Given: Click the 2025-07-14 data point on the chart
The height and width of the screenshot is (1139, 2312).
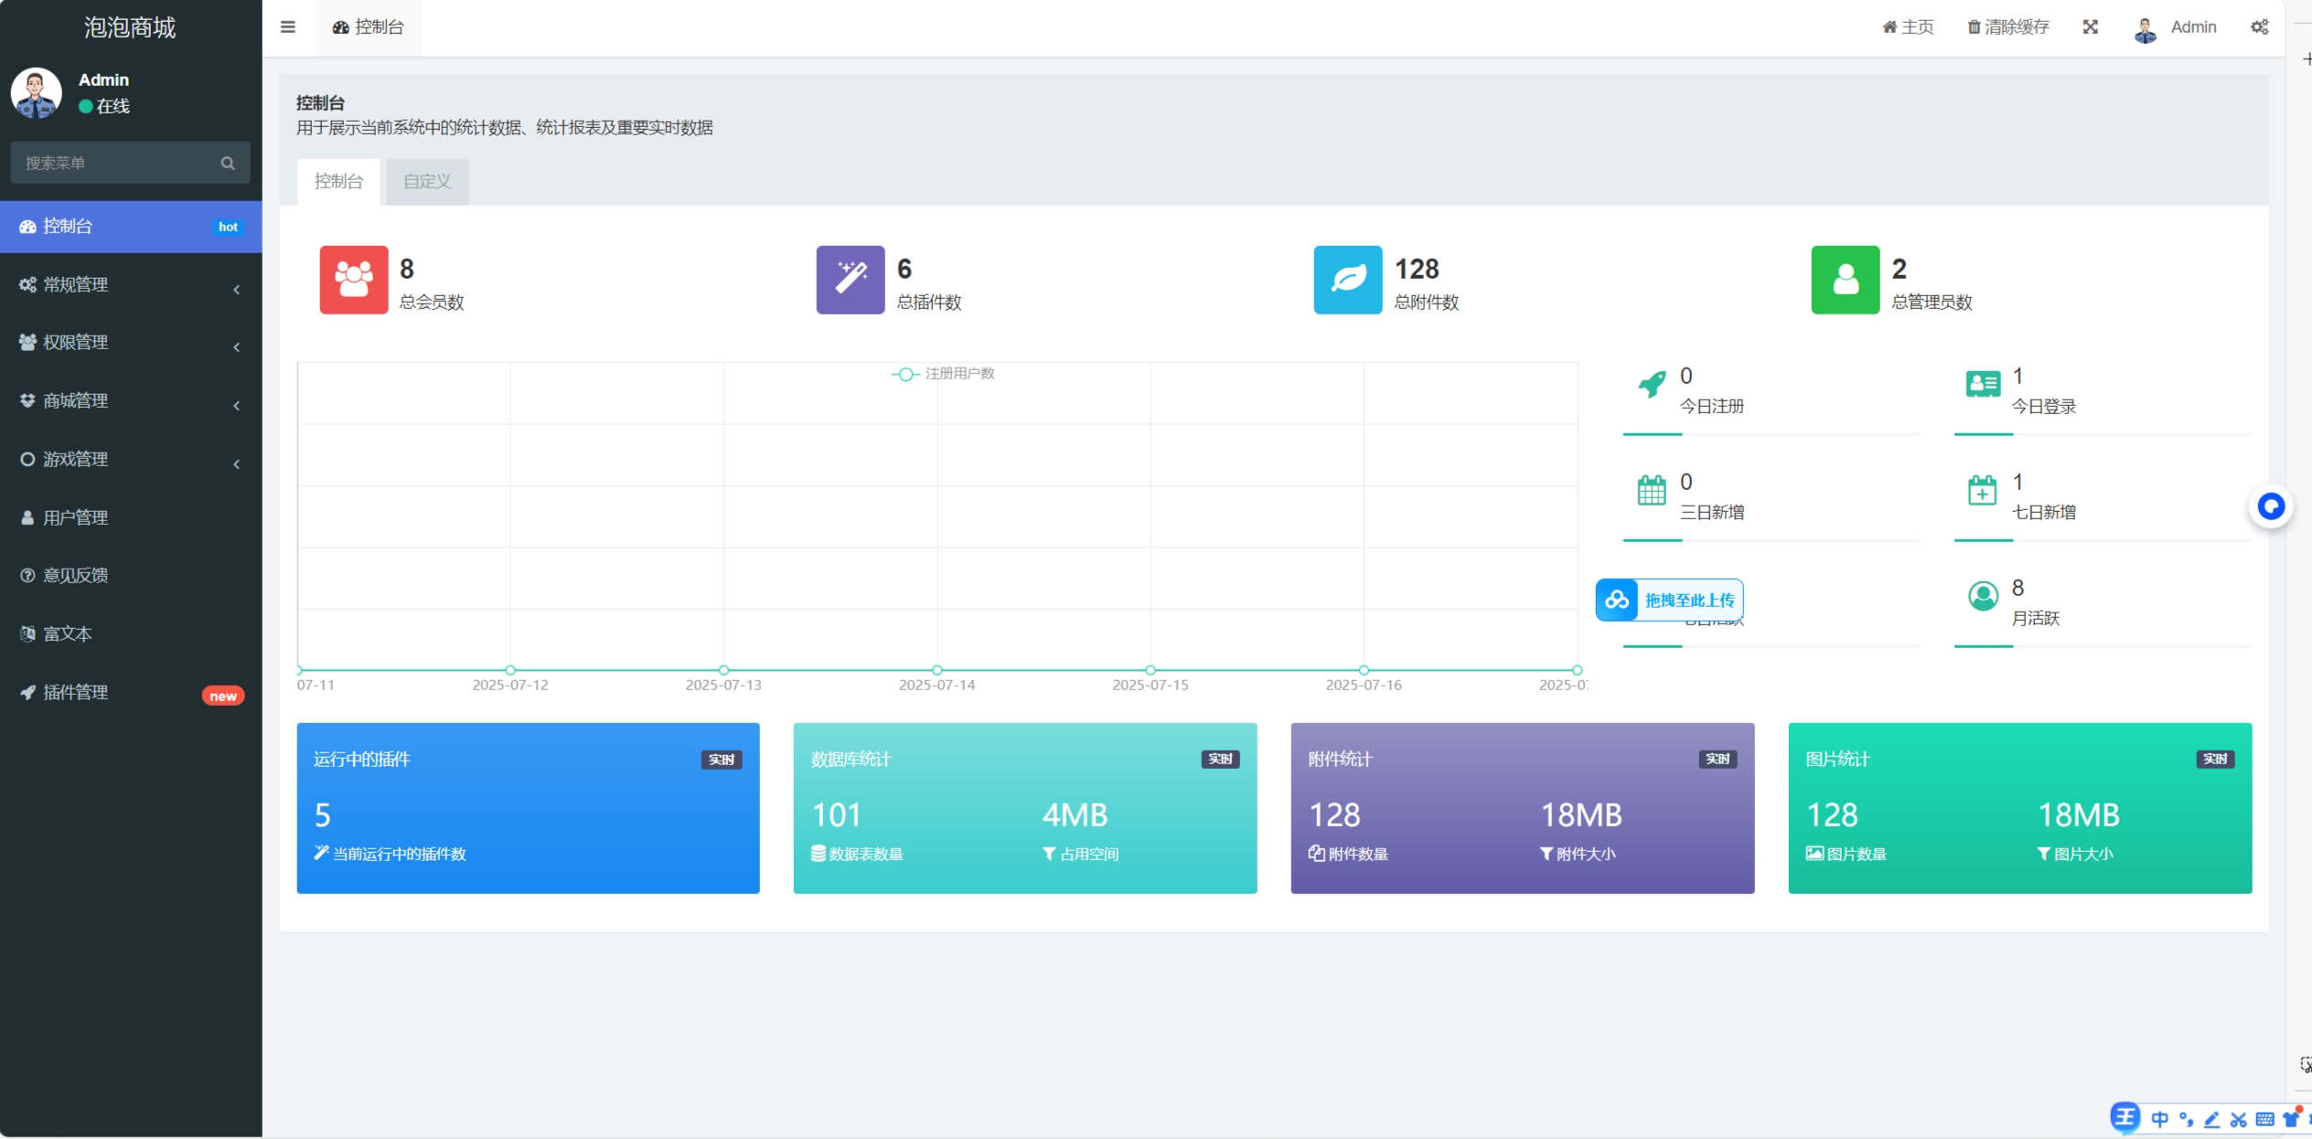Looking at the screenshot, I should [x=937, y=670].
